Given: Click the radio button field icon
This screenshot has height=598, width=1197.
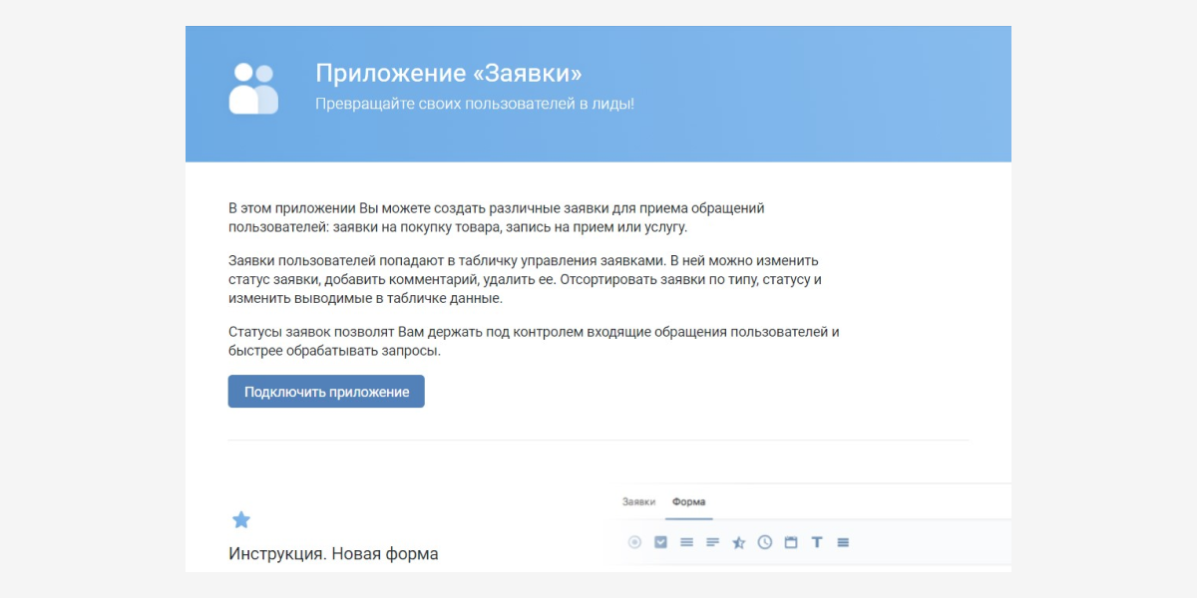Looking at the screenshot, I should pyautogui.click(x=634, y=542).
